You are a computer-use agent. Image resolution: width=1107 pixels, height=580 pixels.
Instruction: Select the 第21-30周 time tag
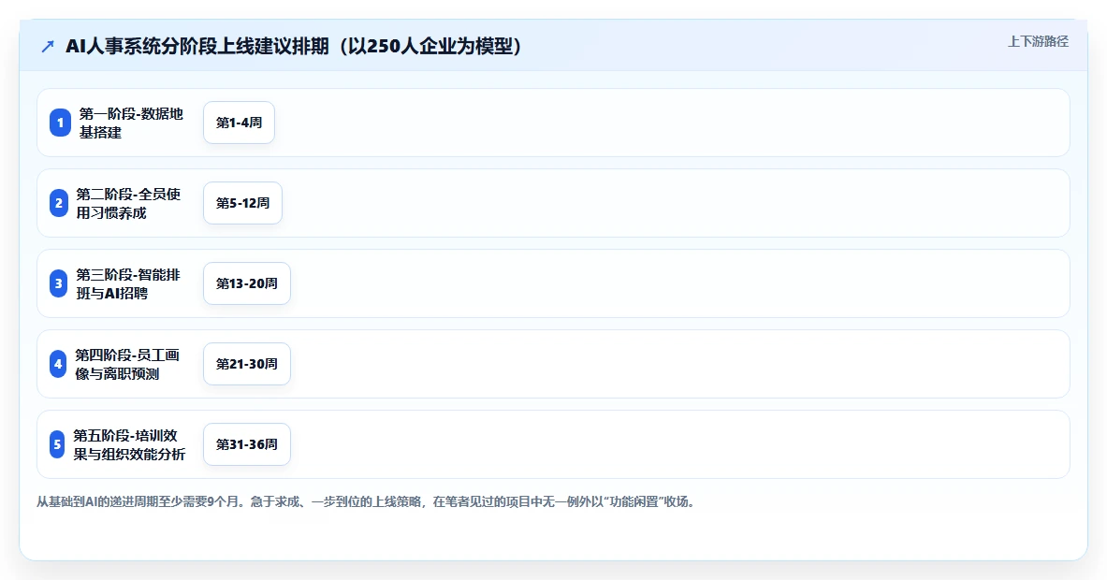coord(247,364)
